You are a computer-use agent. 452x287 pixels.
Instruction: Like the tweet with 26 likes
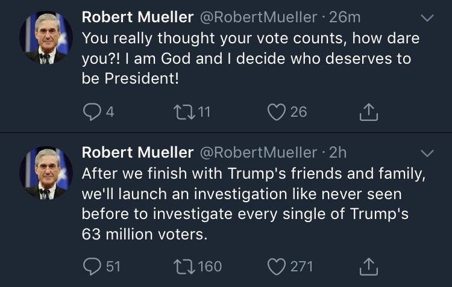point(277,112)
